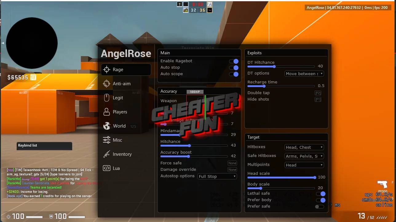This screenshot has height=222, width=396.
Task: Click the Accuracy section header
Action: (169, 91)
